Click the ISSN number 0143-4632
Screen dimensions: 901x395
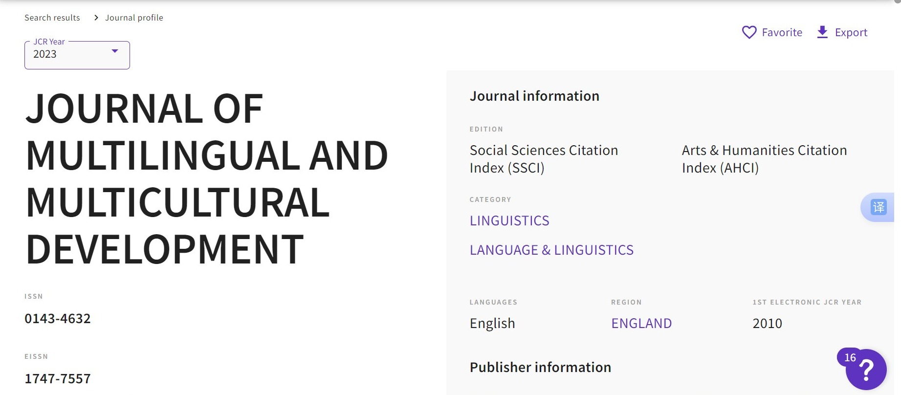coord(58,318)
